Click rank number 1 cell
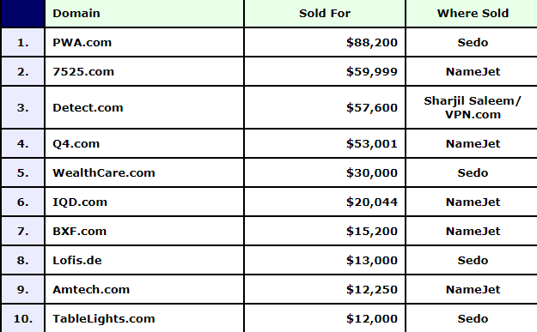Image resolution: width=537 pixels, height=332 pixels. pyautogui.click(x=23, y=42)
